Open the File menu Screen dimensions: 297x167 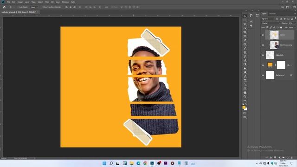8,2
